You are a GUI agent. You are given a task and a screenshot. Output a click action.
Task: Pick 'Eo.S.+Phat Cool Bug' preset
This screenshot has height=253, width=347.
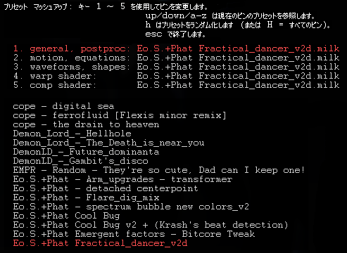click(66, 216)
